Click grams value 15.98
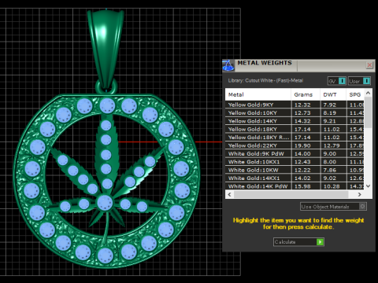Screen dimensions: 378x283 (302, 186)
